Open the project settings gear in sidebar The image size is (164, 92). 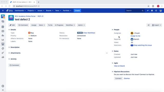pyautogui.click(x=3, y=86)
